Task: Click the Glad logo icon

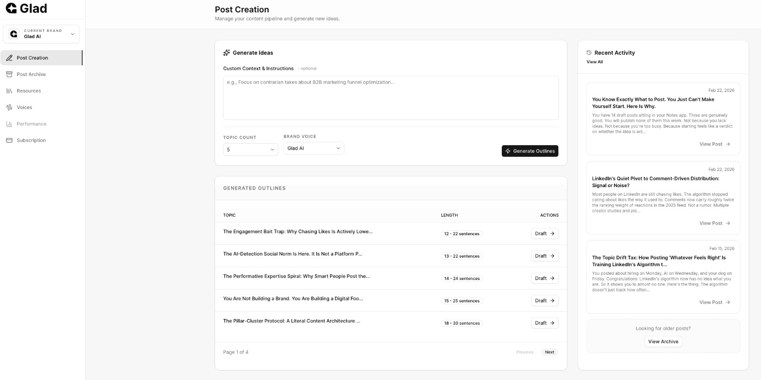Action: click(11, 9)
